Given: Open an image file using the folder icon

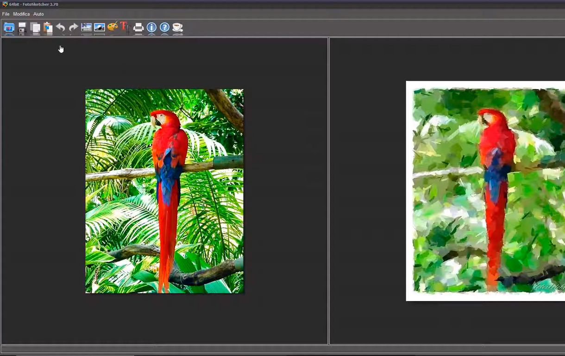Looking at the screenshot, I should 9,28.
